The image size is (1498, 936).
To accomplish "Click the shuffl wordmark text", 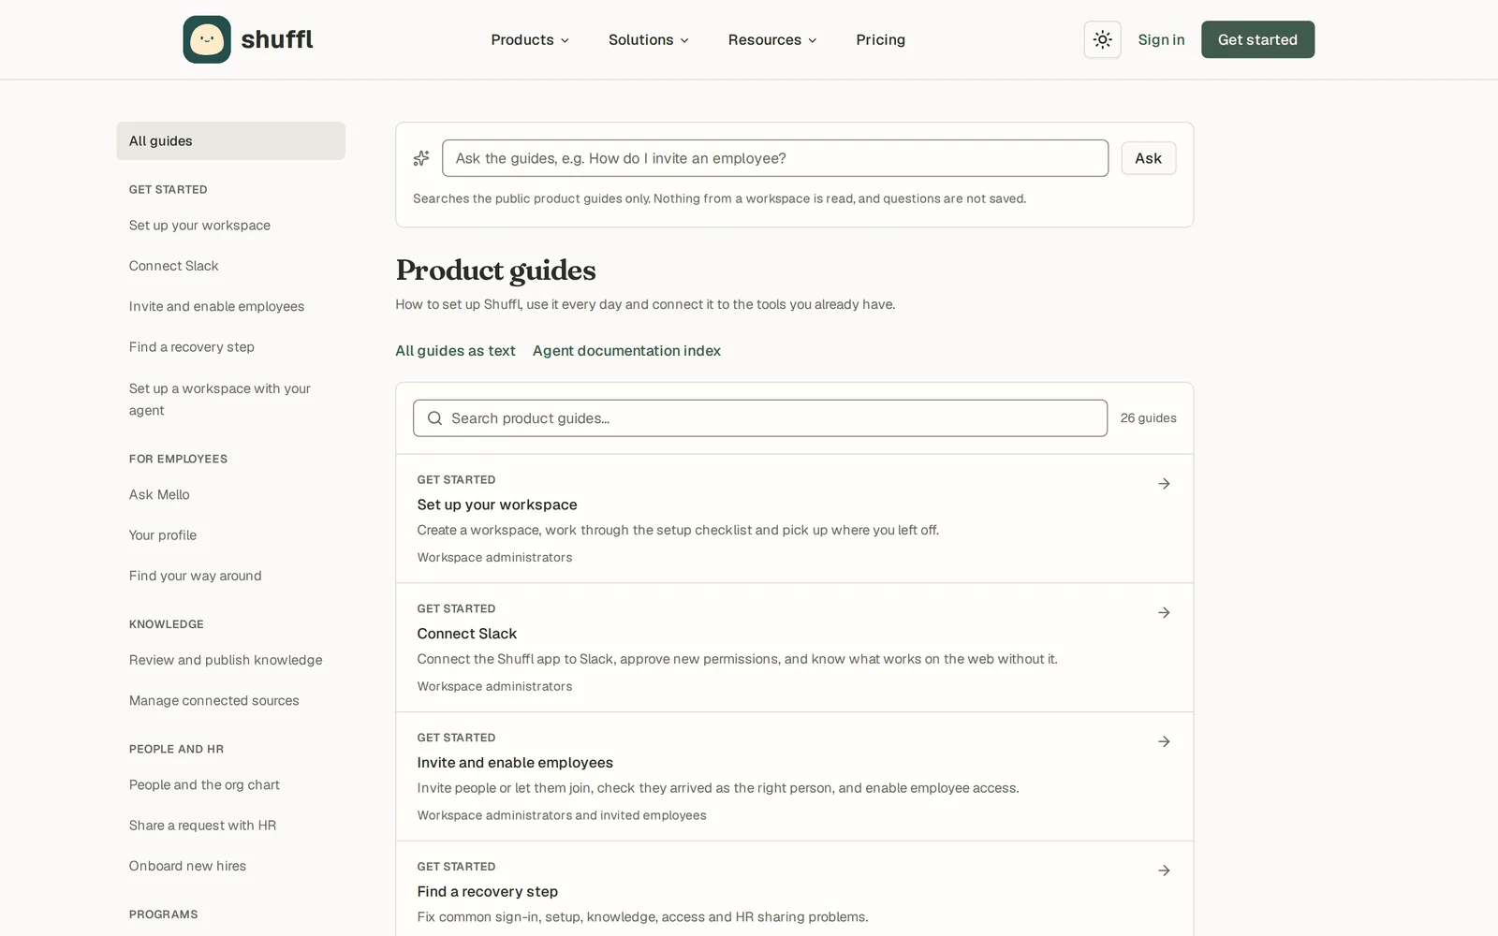I will pos(277,39).
